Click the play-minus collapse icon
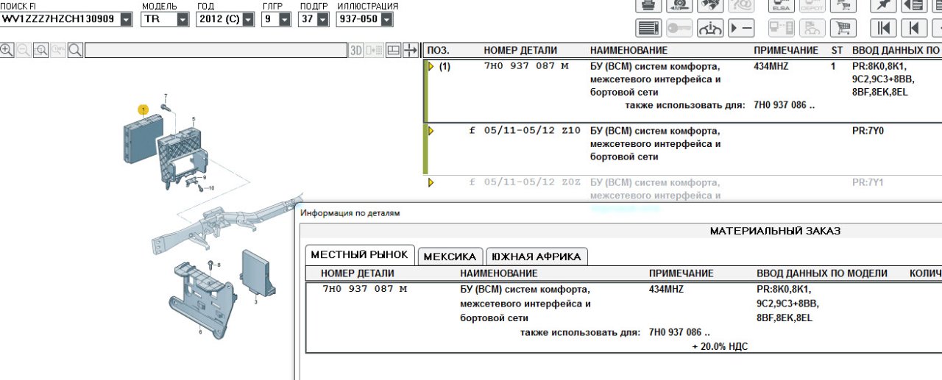This screenshot has height=380, width=942. pos(742,28)
